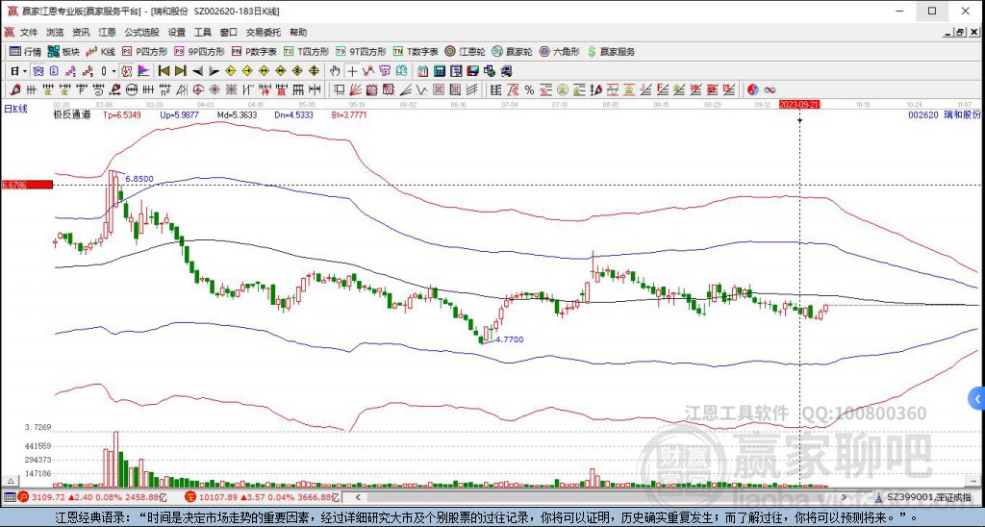Click the calendar 21 icon
The height and width of the screenshot is (527, 985).
423,71
